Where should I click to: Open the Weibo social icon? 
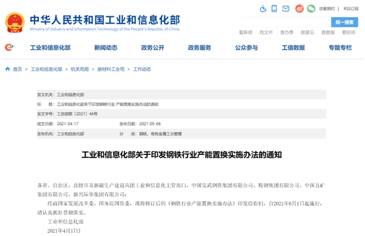click(300, 8)
